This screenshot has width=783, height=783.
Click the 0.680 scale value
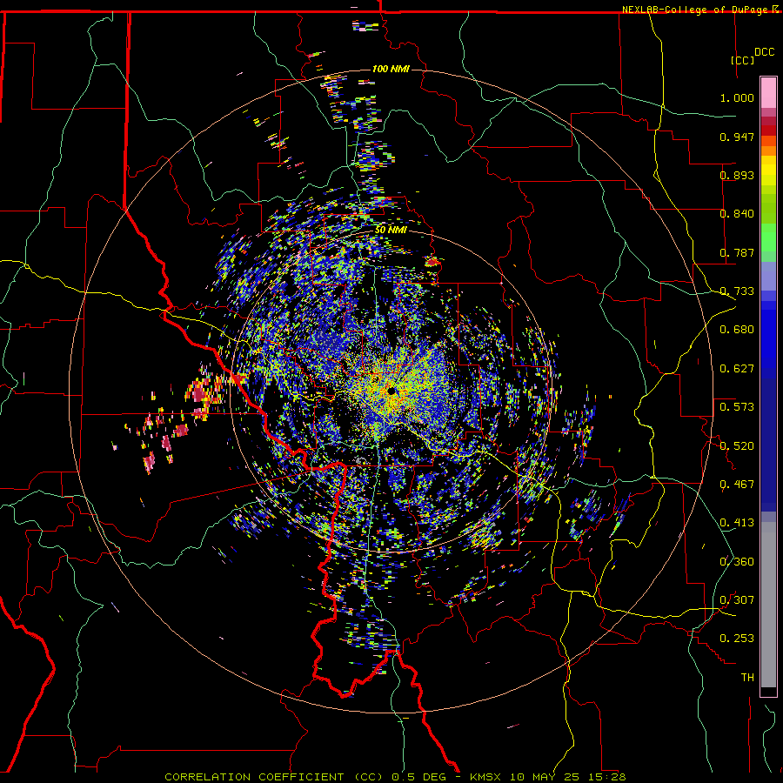point(737,330)
